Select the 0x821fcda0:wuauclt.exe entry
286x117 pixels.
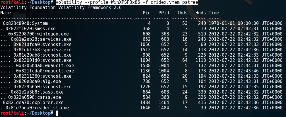click(x=45, y=71)
